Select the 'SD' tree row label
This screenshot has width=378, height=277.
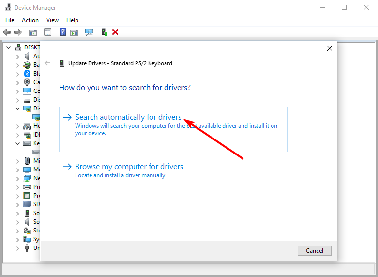[x=36, y=204]
